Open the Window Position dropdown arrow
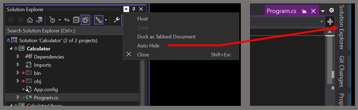 pyautogui.click(x=126, y=9)
